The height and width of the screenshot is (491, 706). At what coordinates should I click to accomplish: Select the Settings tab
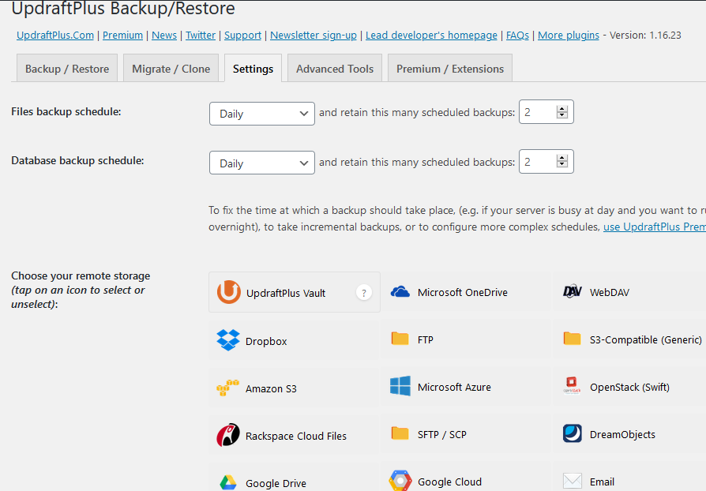point(253,69)
